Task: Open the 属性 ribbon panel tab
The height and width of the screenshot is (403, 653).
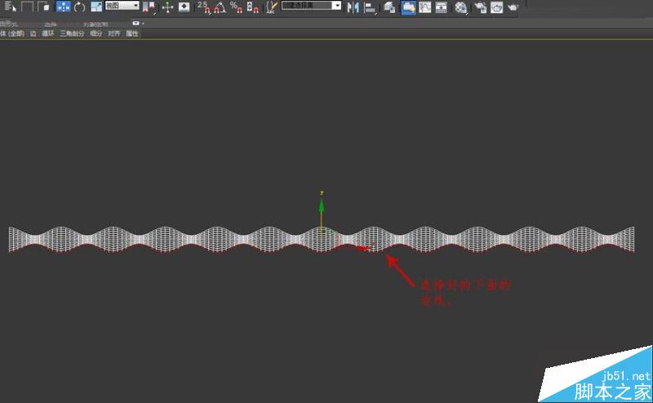Action: click(x=132, y=33)
